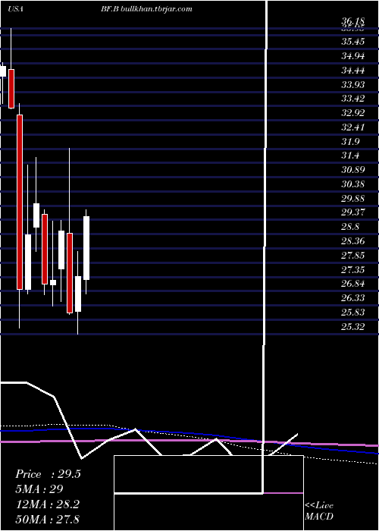This screenshot has height=531, width=379.
Task: Select the 35.45 price axis label
Action: [353, 42]
